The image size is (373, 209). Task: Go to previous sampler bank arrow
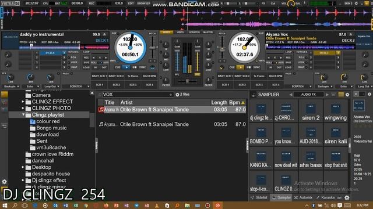[x=291, y=95]
